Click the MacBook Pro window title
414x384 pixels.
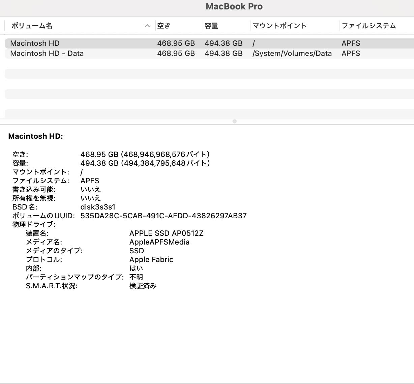(234, 6)
